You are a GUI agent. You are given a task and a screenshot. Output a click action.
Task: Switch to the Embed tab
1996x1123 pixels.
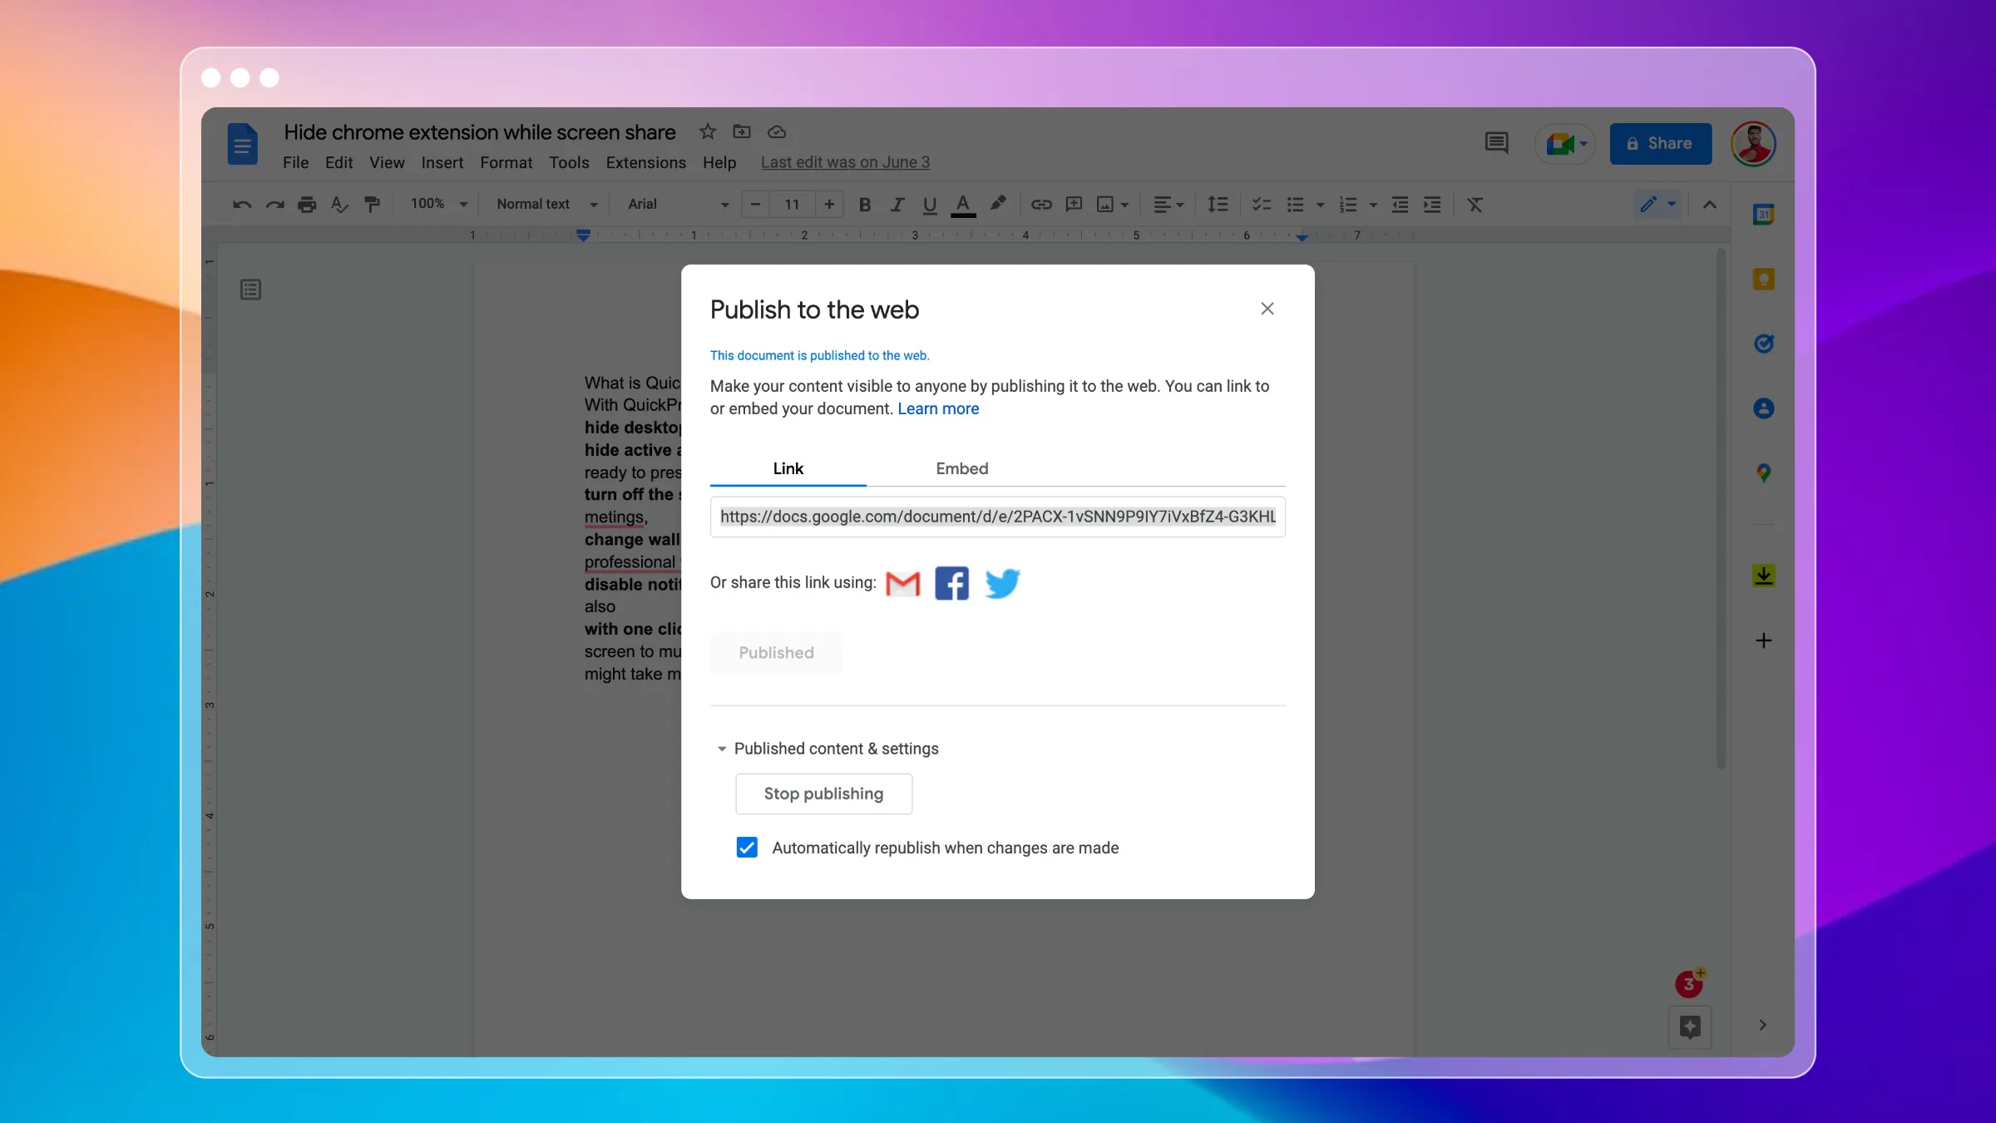(961, 468)
